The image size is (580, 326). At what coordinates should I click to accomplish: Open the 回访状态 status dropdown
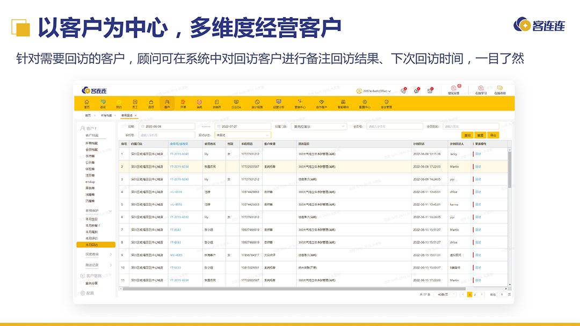click(243, 135)
